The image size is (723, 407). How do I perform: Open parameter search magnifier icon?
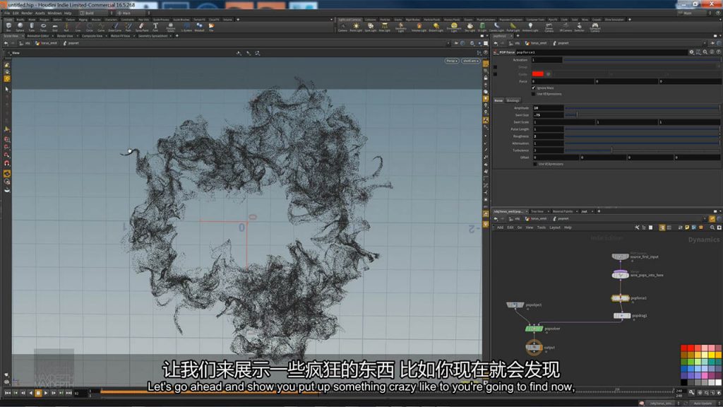click(x=705, y=52)
